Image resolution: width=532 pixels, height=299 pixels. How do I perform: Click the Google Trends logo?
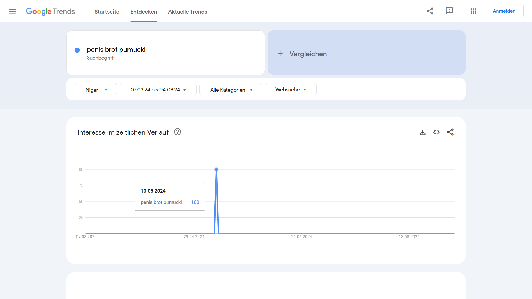point(50,11)
